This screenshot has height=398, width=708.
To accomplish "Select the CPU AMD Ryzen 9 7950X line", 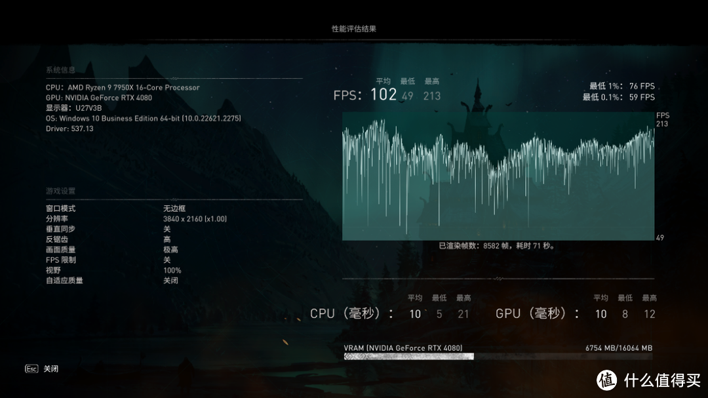I will (x=123, y=87).
